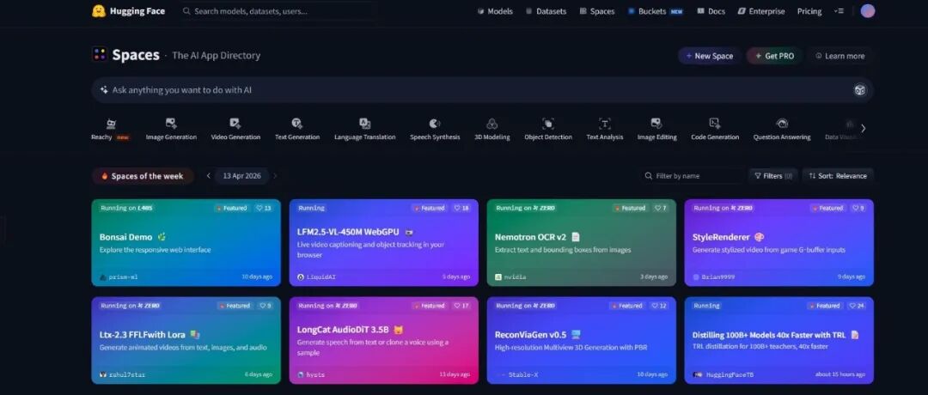Pick the Speech Synthesis category icon

(x=435, y=123)
